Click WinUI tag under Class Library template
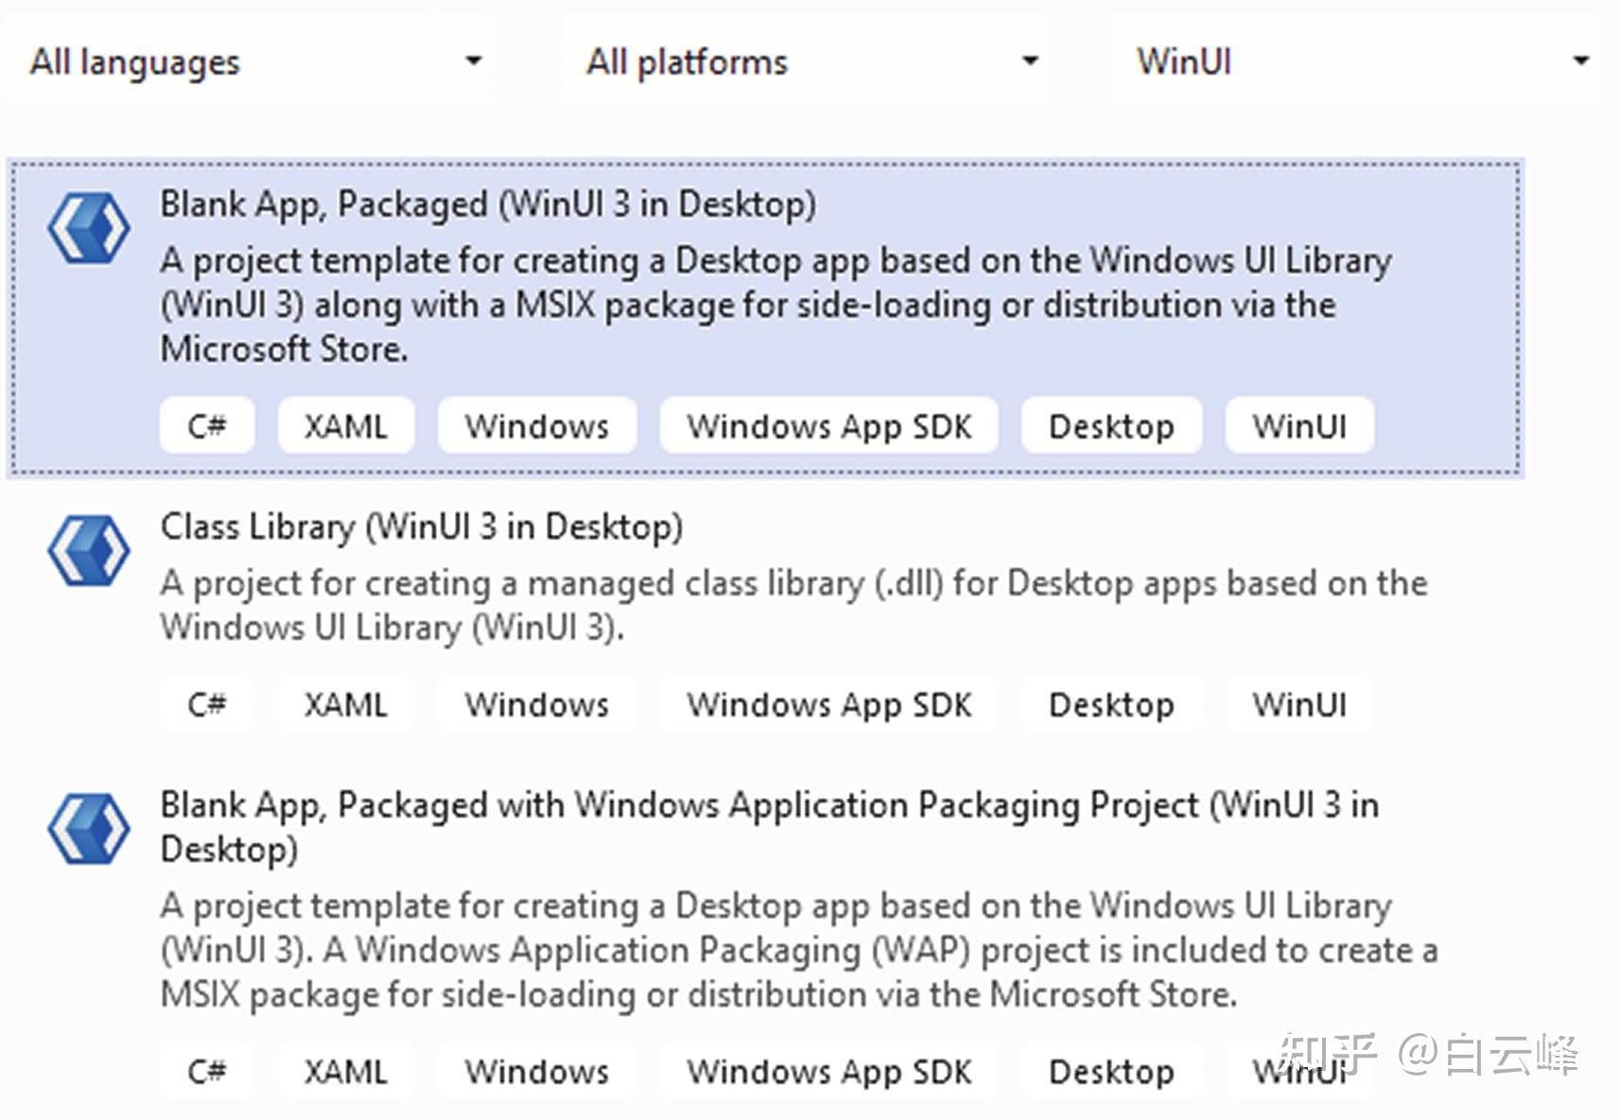The height and width of the screenshot is (1119, 1620). pyautogui.click(x=1299, y=704)
